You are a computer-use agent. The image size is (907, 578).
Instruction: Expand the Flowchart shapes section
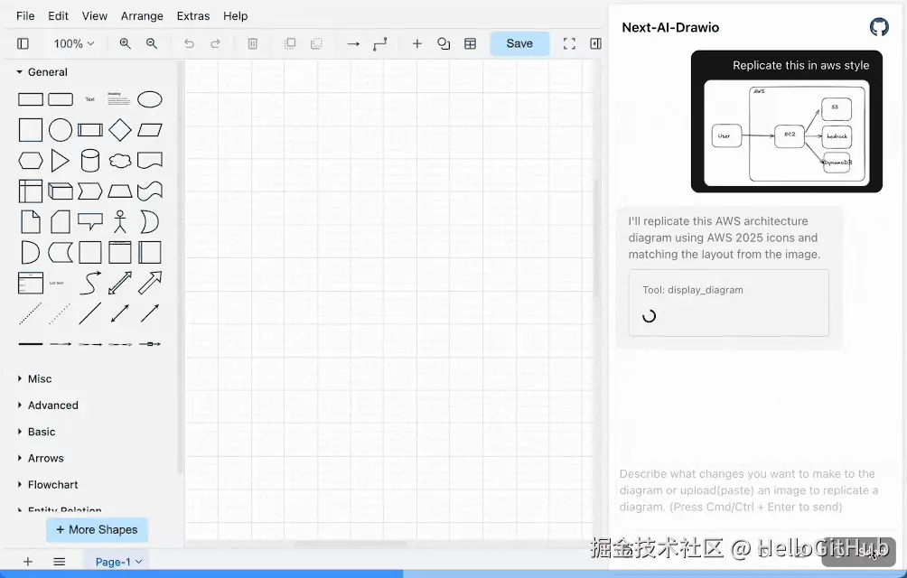coord(52,485)
